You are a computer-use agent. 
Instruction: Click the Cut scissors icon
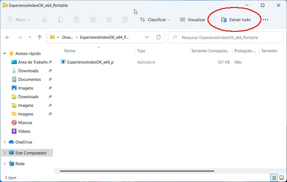[44, 19]
